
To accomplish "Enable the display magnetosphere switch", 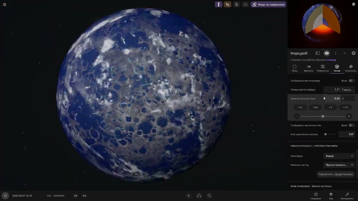I will tap(352, 81).
